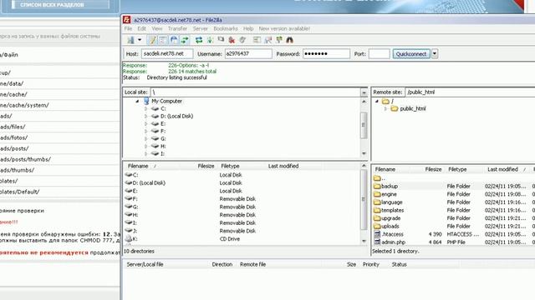Screen dimensions: 535x300
Task: Disconnect from the server icon
Action: (232, 40)
